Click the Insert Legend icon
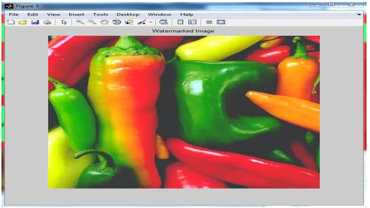The height and width of the screenshot is (208, 370). click(x=193, y=22)
